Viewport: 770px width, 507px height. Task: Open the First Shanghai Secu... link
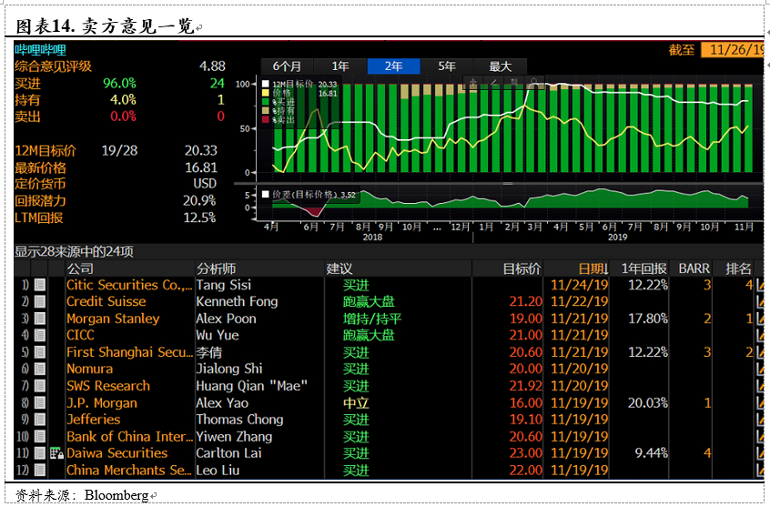click(129, 352)
